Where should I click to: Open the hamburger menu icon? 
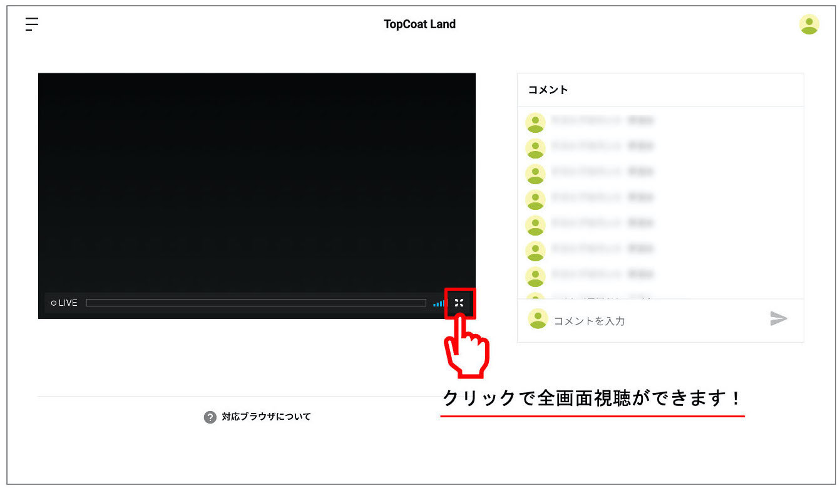point(32,24)
